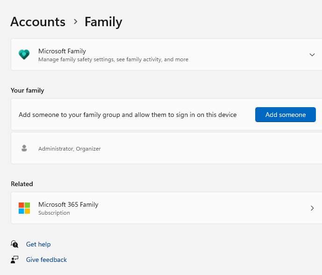Click the Microsoft Family title text
The width and height of the screenshot is (322, 275).
coord(62,51)
